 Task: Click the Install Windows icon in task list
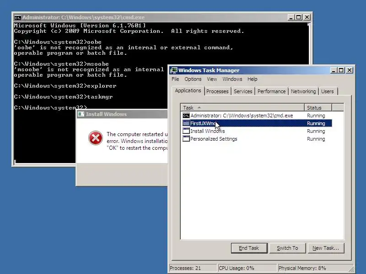[186, 131]
